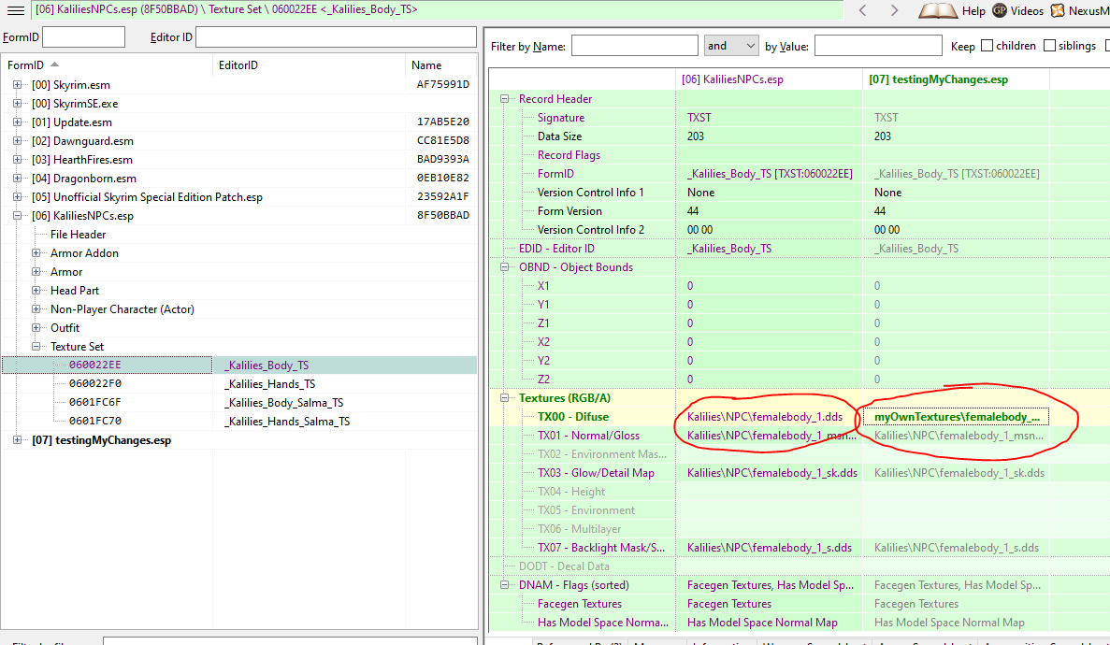Collapse the [06] KaliliesNPCs.esp node
Image resolution: width=1110 pixels, height=645 pixels.
coord(17,216)
